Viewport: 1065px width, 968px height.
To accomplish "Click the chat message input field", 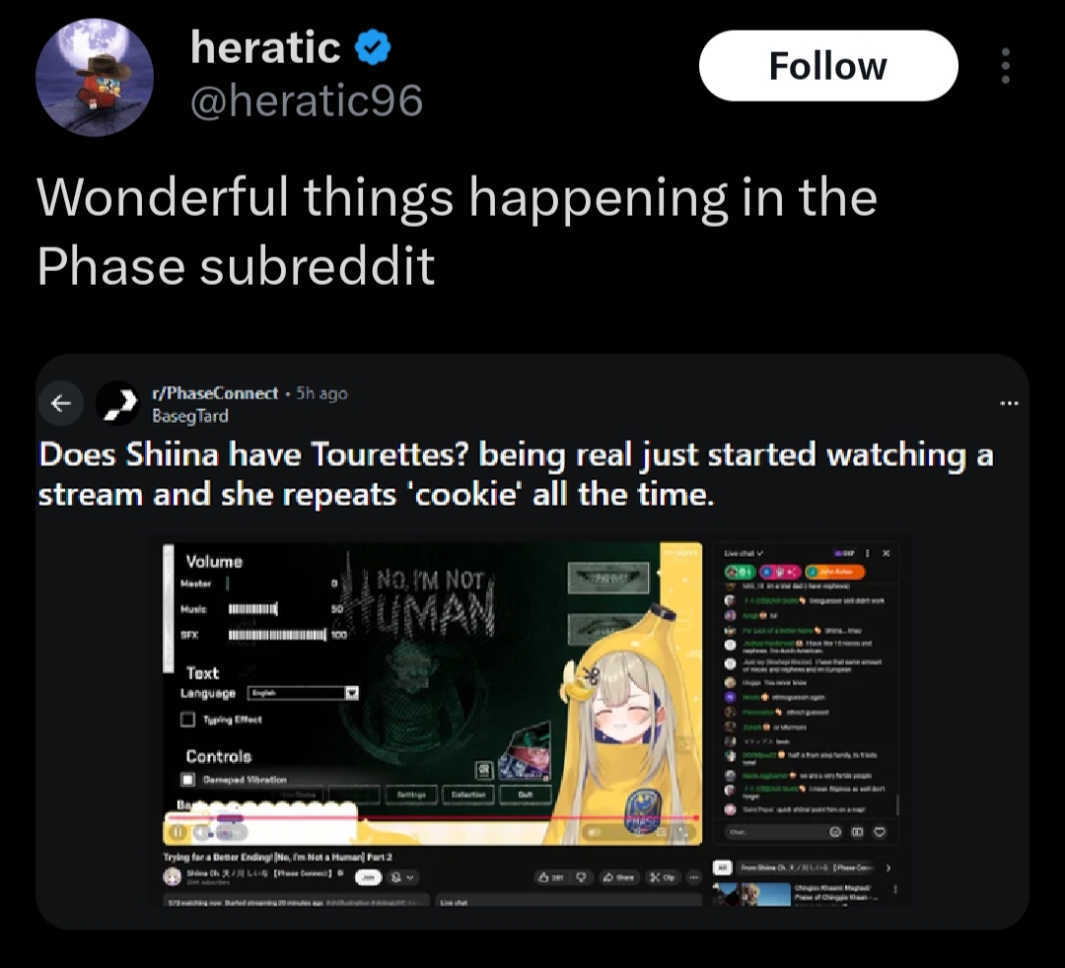I will [774, 832].
